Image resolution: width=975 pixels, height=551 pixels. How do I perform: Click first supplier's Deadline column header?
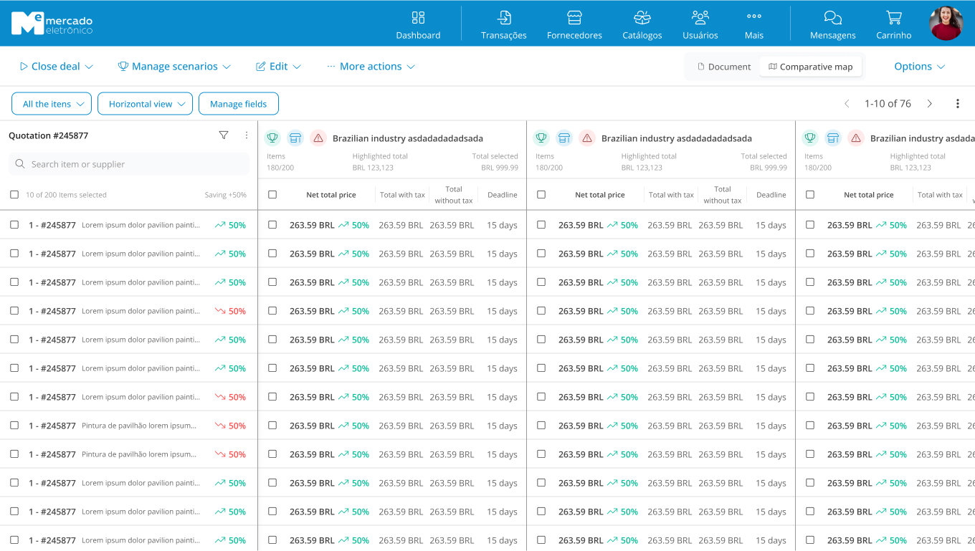(x=502, y=195)
